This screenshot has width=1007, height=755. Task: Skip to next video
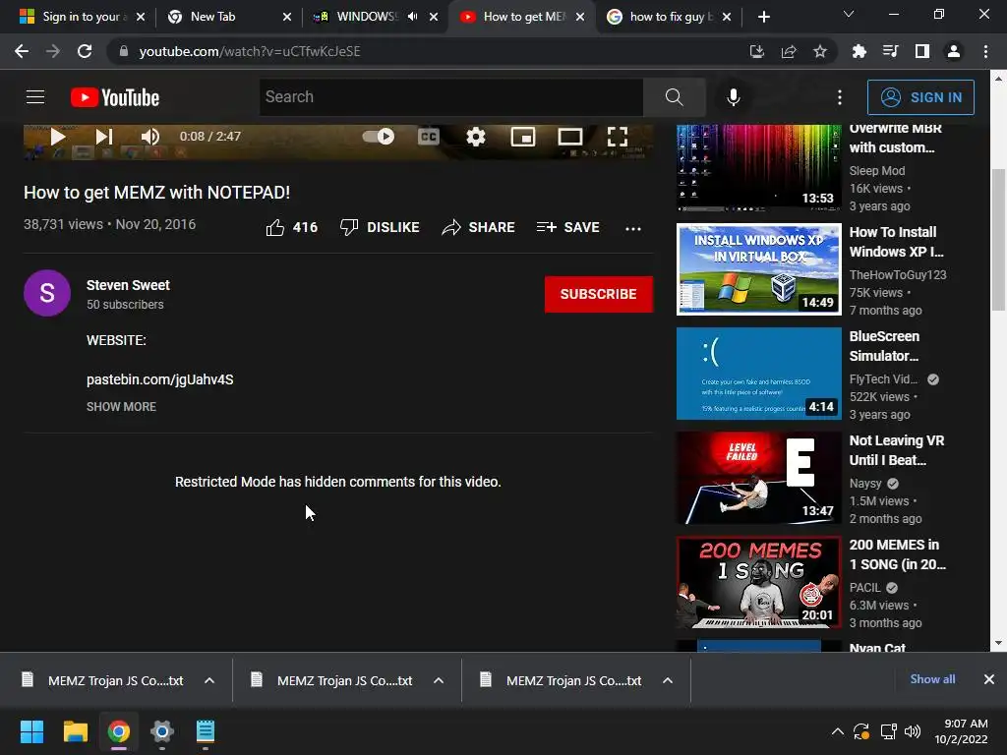coord(104,136)
